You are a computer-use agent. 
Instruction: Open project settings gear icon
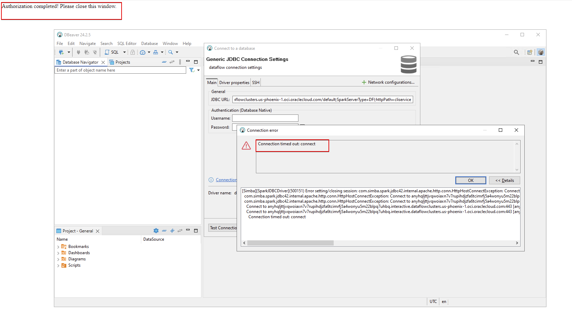click(x=156, y=231)
